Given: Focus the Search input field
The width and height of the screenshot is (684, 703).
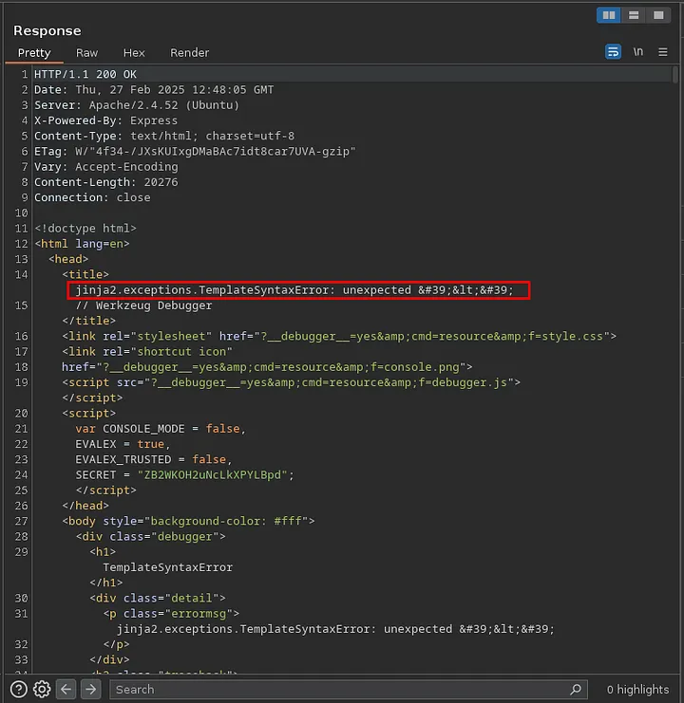Looking at the screenshot, I should [349, 690].
